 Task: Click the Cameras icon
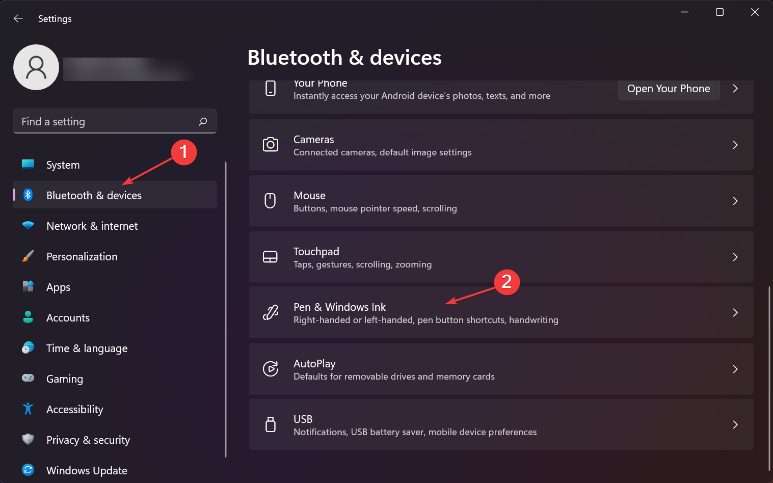[x=271, y=145]
